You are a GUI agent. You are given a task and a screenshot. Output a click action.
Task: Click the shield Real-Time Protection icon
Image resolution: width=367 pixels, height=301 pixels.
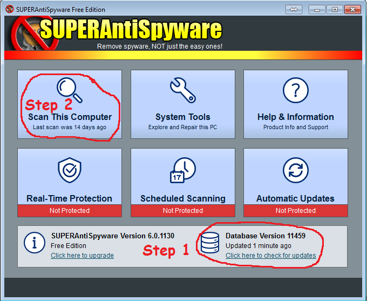point(70,171)
